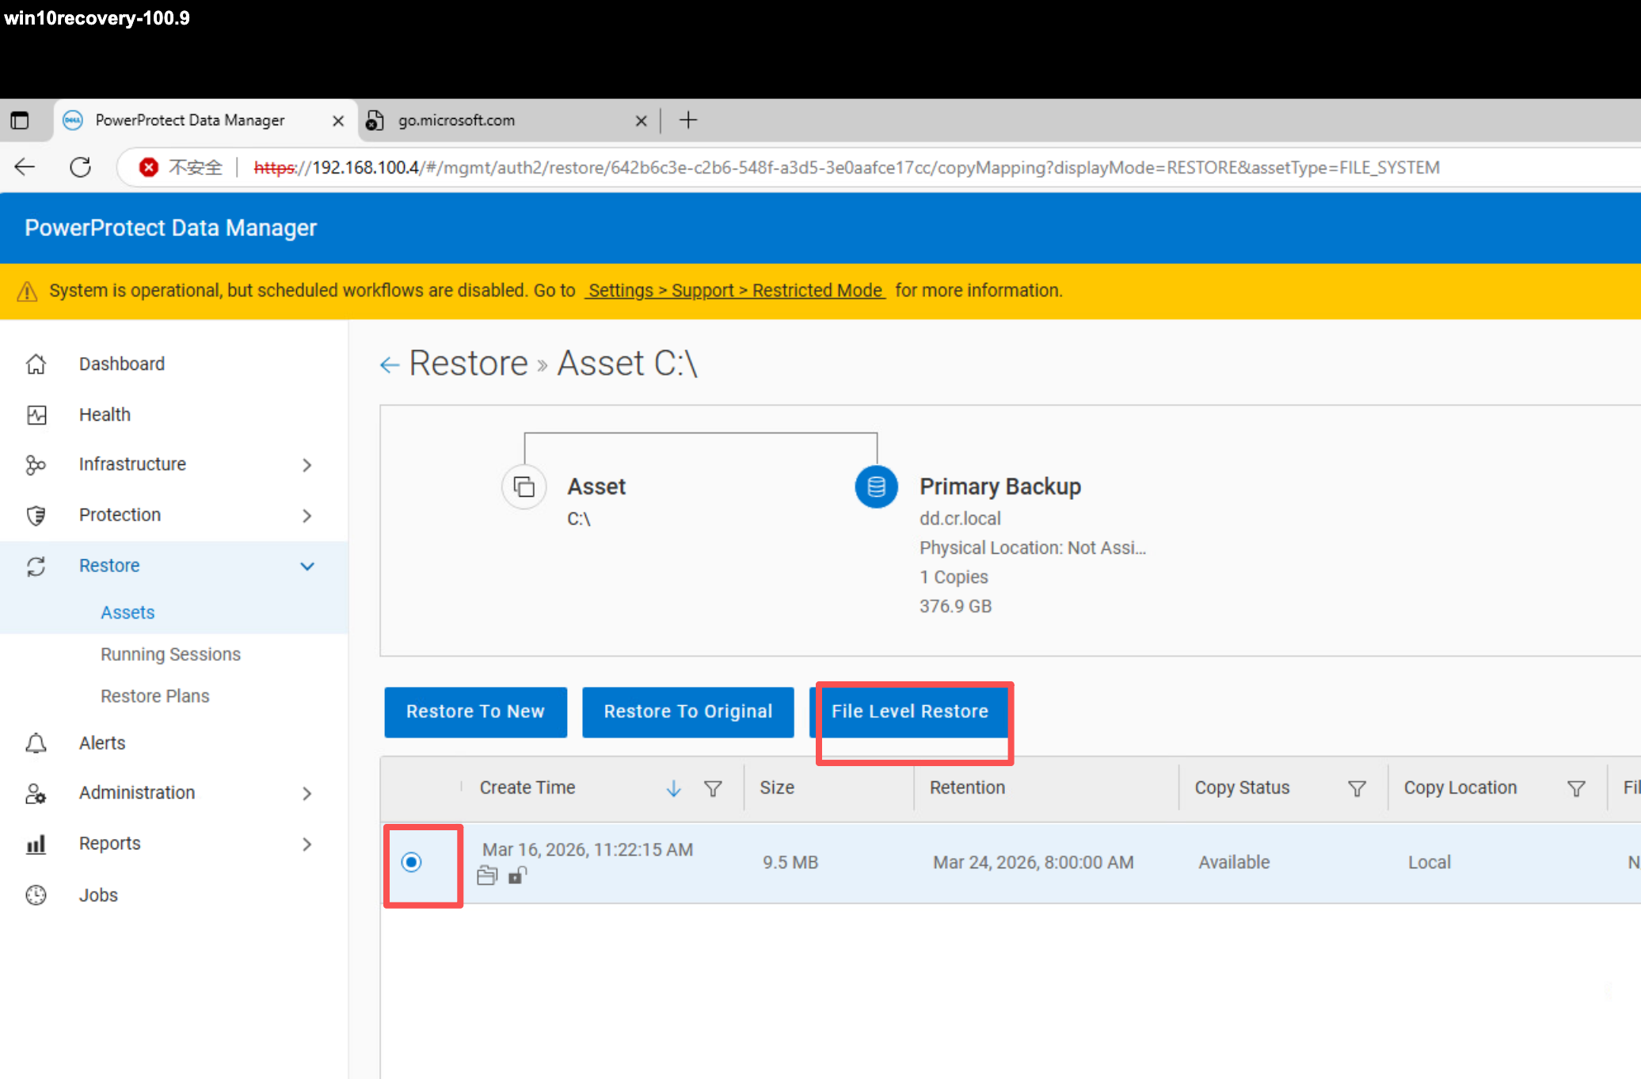Open Settings > Support > Restricted Mode link
1641x1079 pixels.
[735, 291]
